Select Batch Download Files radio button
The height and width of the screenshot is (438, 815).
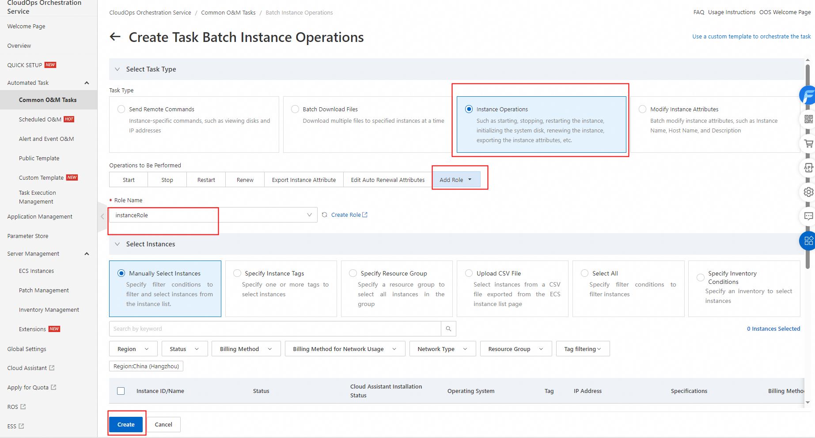[295, 109]
